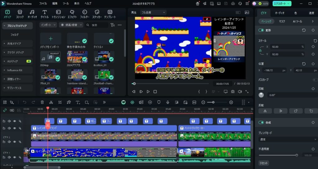Open the more options dots in media panel
The height and width of the screenshot is (169, 318).
(120, 25)
